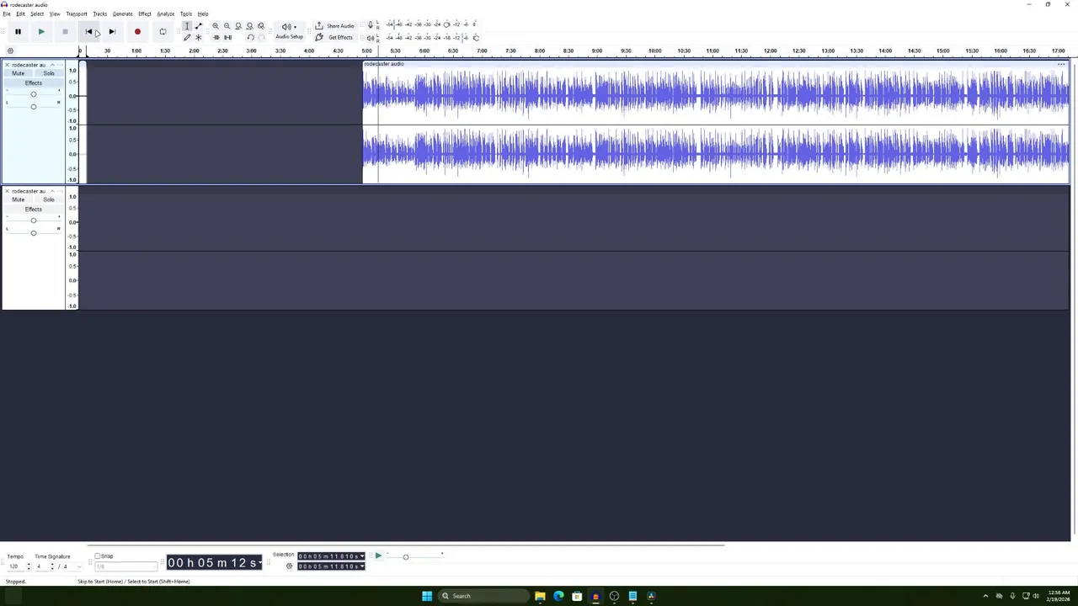Click the Pause button in the transport toolbar
Screen dimensions: 1078x606
point(18,32)
